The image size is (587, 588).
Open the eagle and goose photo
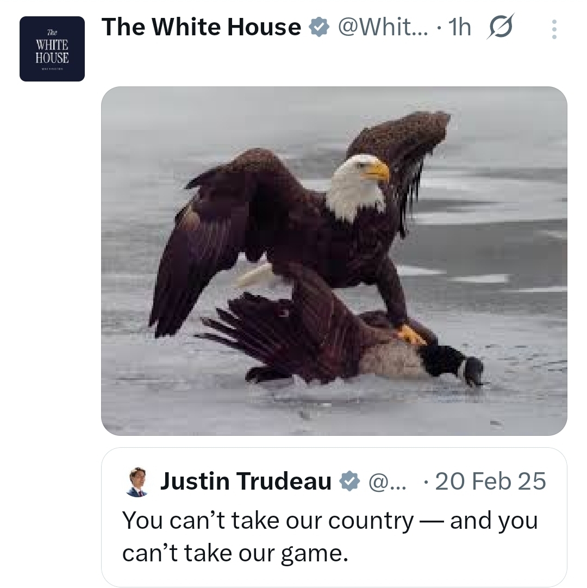pyautogui.click(x=334, y=261)
